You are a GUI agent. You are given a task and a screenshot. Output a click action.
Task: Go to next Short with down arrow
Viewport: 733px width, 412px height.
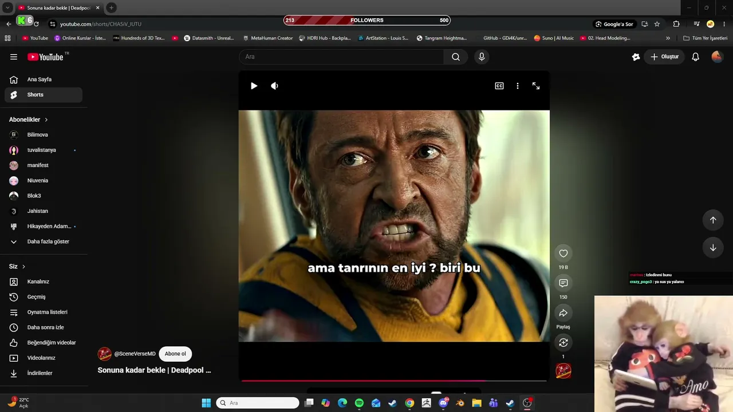point(713,248)
